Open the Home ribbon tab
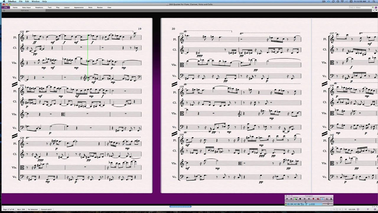Image resolution: width=378 pixels, height=213 pixels. [x=15, y=7]
